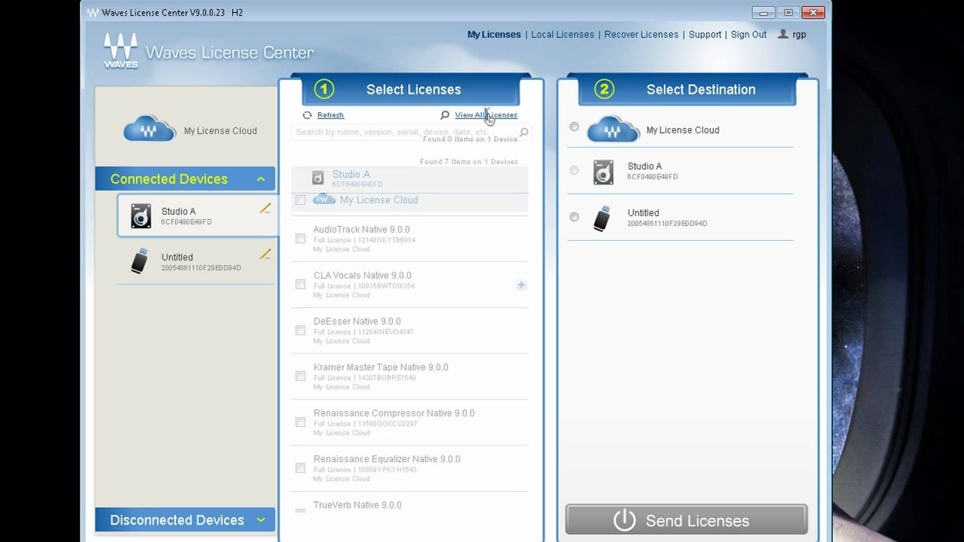Image resolution: width=964 pixels, height=542 pixels.
Task: Open the Recover Licenses tab
Action: tap(641, 35)
